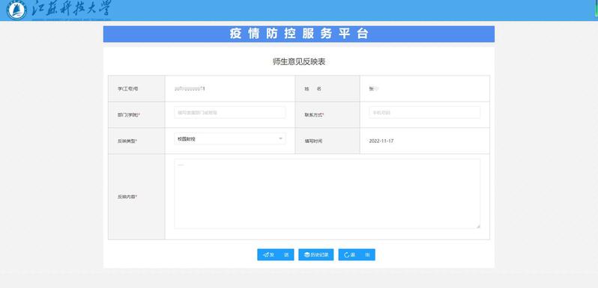Focus the 联系方式 phone number field
Image resolution: width=598 pixels, height=288 pixels.
(424, 112)
